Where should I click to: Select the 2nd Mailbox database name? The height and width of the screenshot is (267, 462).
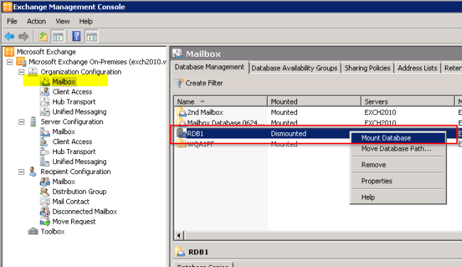(205, 112)
